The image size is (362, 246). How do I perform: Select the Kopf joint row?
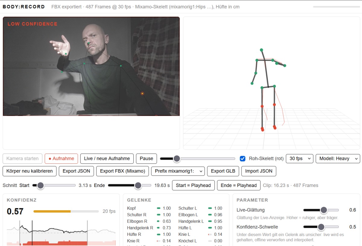point(149,208)
